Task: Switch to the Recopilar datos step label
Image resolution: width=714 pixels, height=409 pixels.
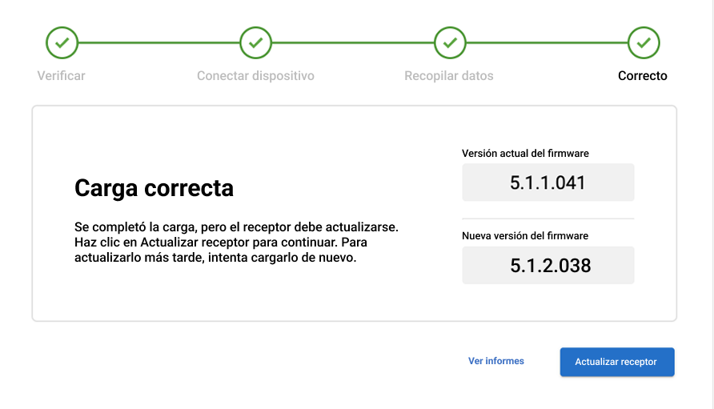Action: point(449,76)
